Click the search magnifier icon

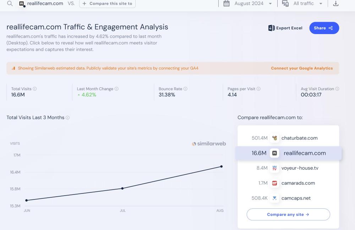10,4
